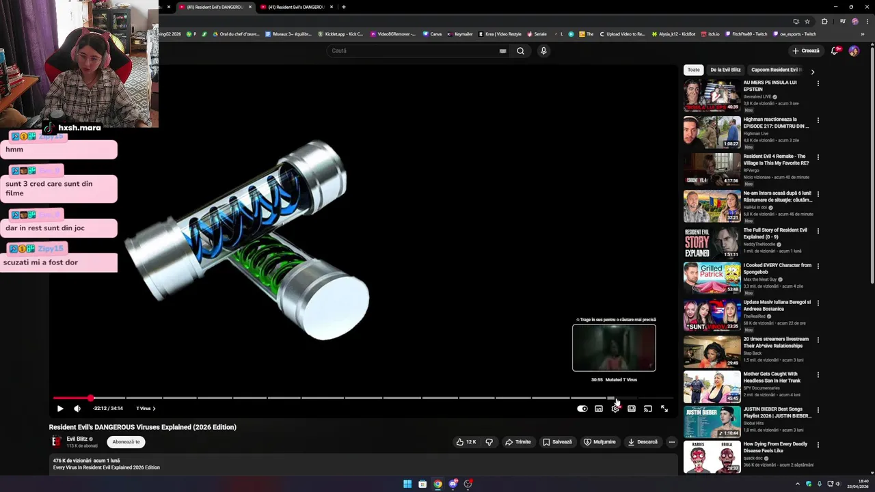This screenshot has height=492, width=875.
Task: Open the Keymailer bookmark
Action: [460, 33]
